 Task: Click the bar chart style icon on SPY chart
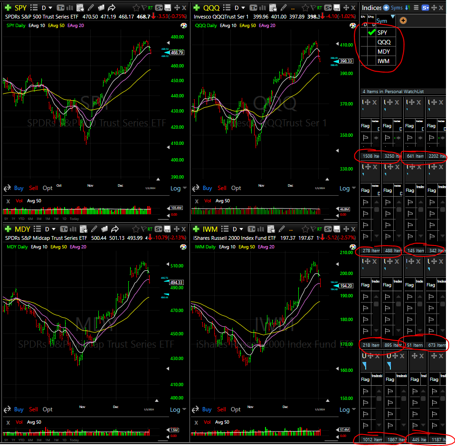70,8
